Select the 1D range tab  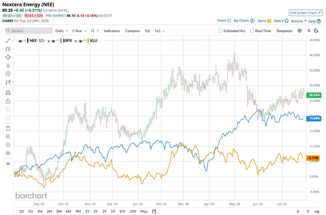point(21,211)
